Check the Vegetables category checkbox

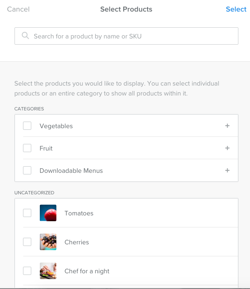(27, 126)
